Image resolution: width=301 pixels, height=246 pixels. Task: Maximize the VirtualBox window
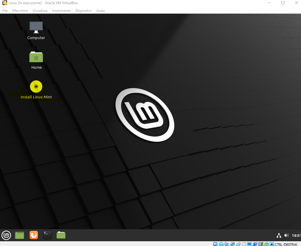pos(283,3)
